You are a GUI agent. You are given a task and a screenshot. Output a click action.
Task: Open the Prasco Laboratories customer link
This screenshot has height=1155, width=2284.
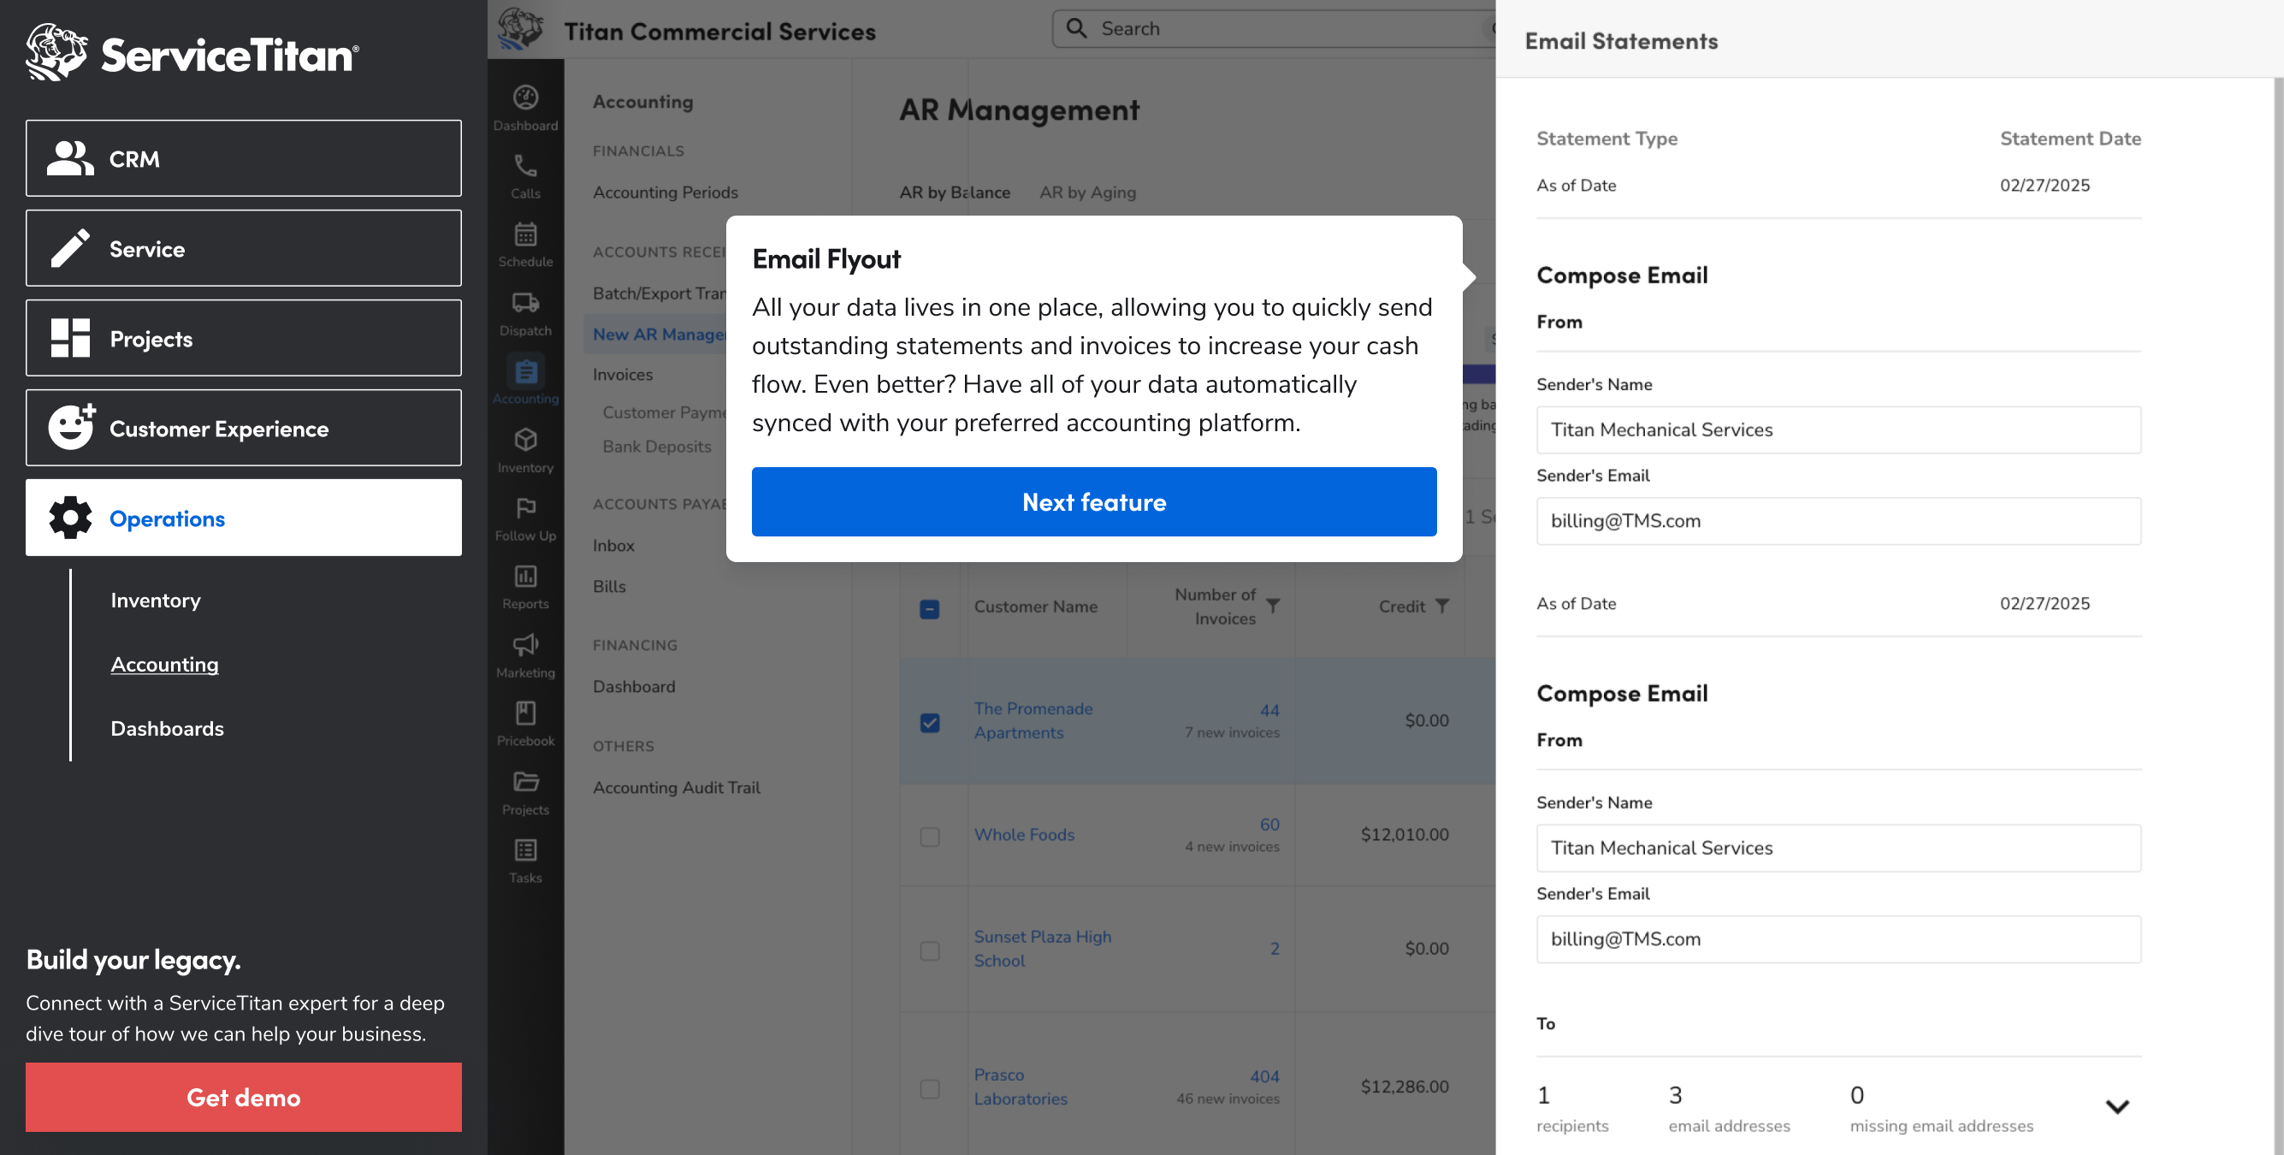pyautogui.click(x=1020, y=1087)
